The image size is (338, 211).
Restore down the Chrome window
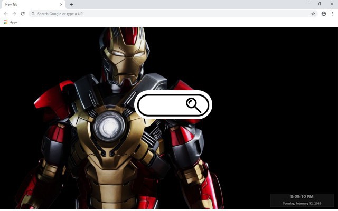[x=320, y=4]
